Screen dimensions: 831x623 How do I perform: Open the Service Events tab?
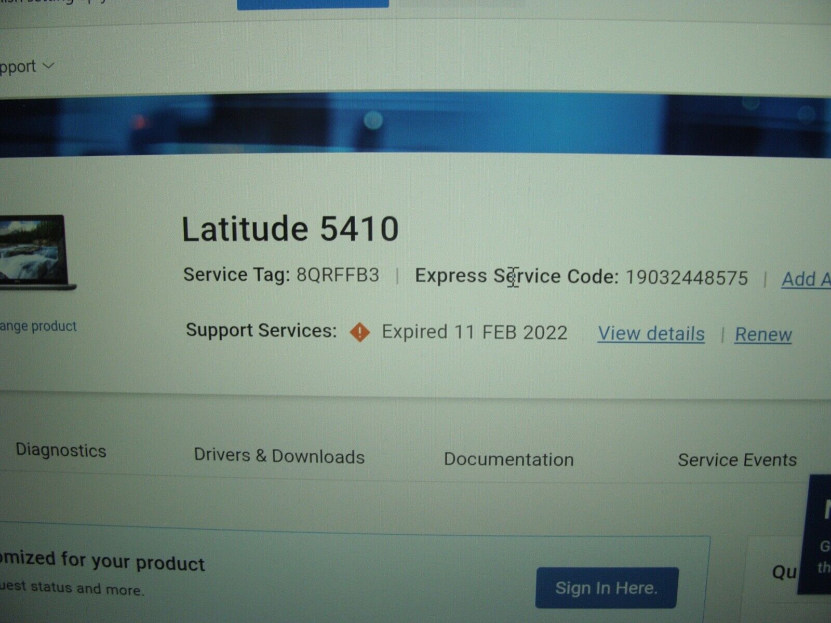coord(737,459)
